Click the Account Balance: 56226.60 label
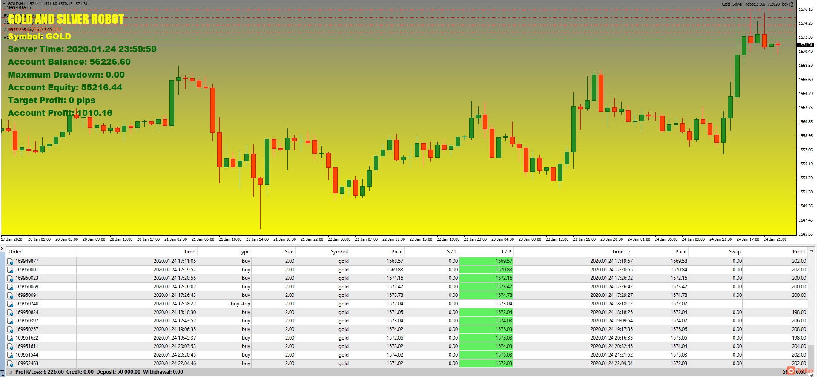The image size is (817, 377). click(x=69, y=62)
